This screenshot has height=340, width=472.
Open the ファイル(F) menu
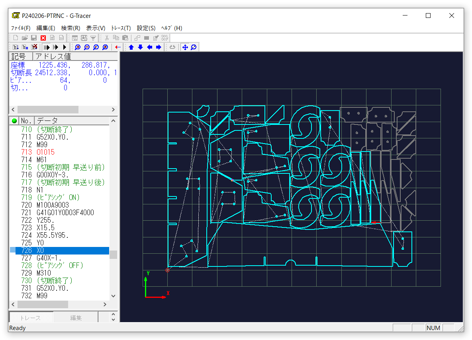(21, 28)
